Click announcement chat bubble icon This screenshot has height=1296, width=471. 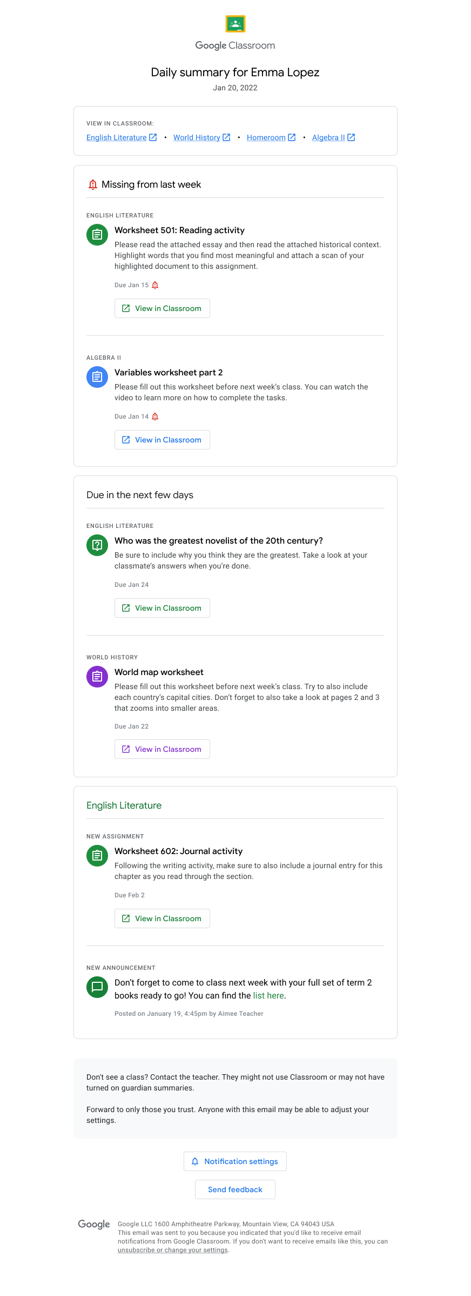(x=97, y=987)
